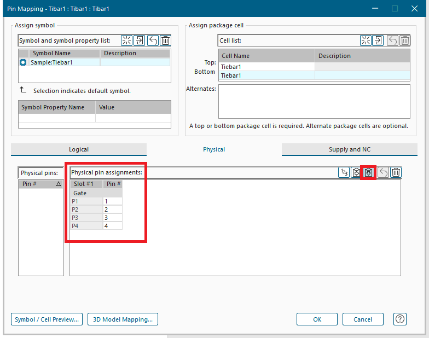Click the Slot #1 column header
The image size is (429, 338).
coord(86,184)
